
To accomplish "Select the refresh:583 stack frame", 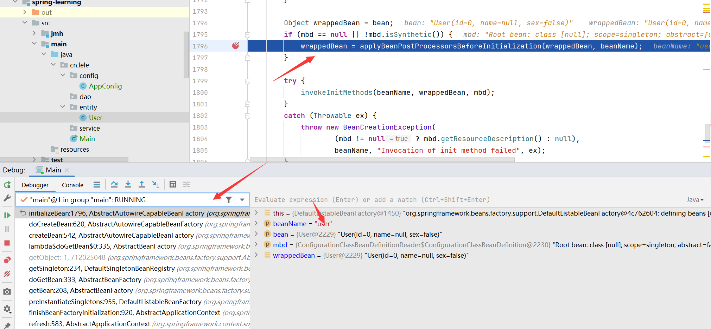I will [x=132, y=324].
